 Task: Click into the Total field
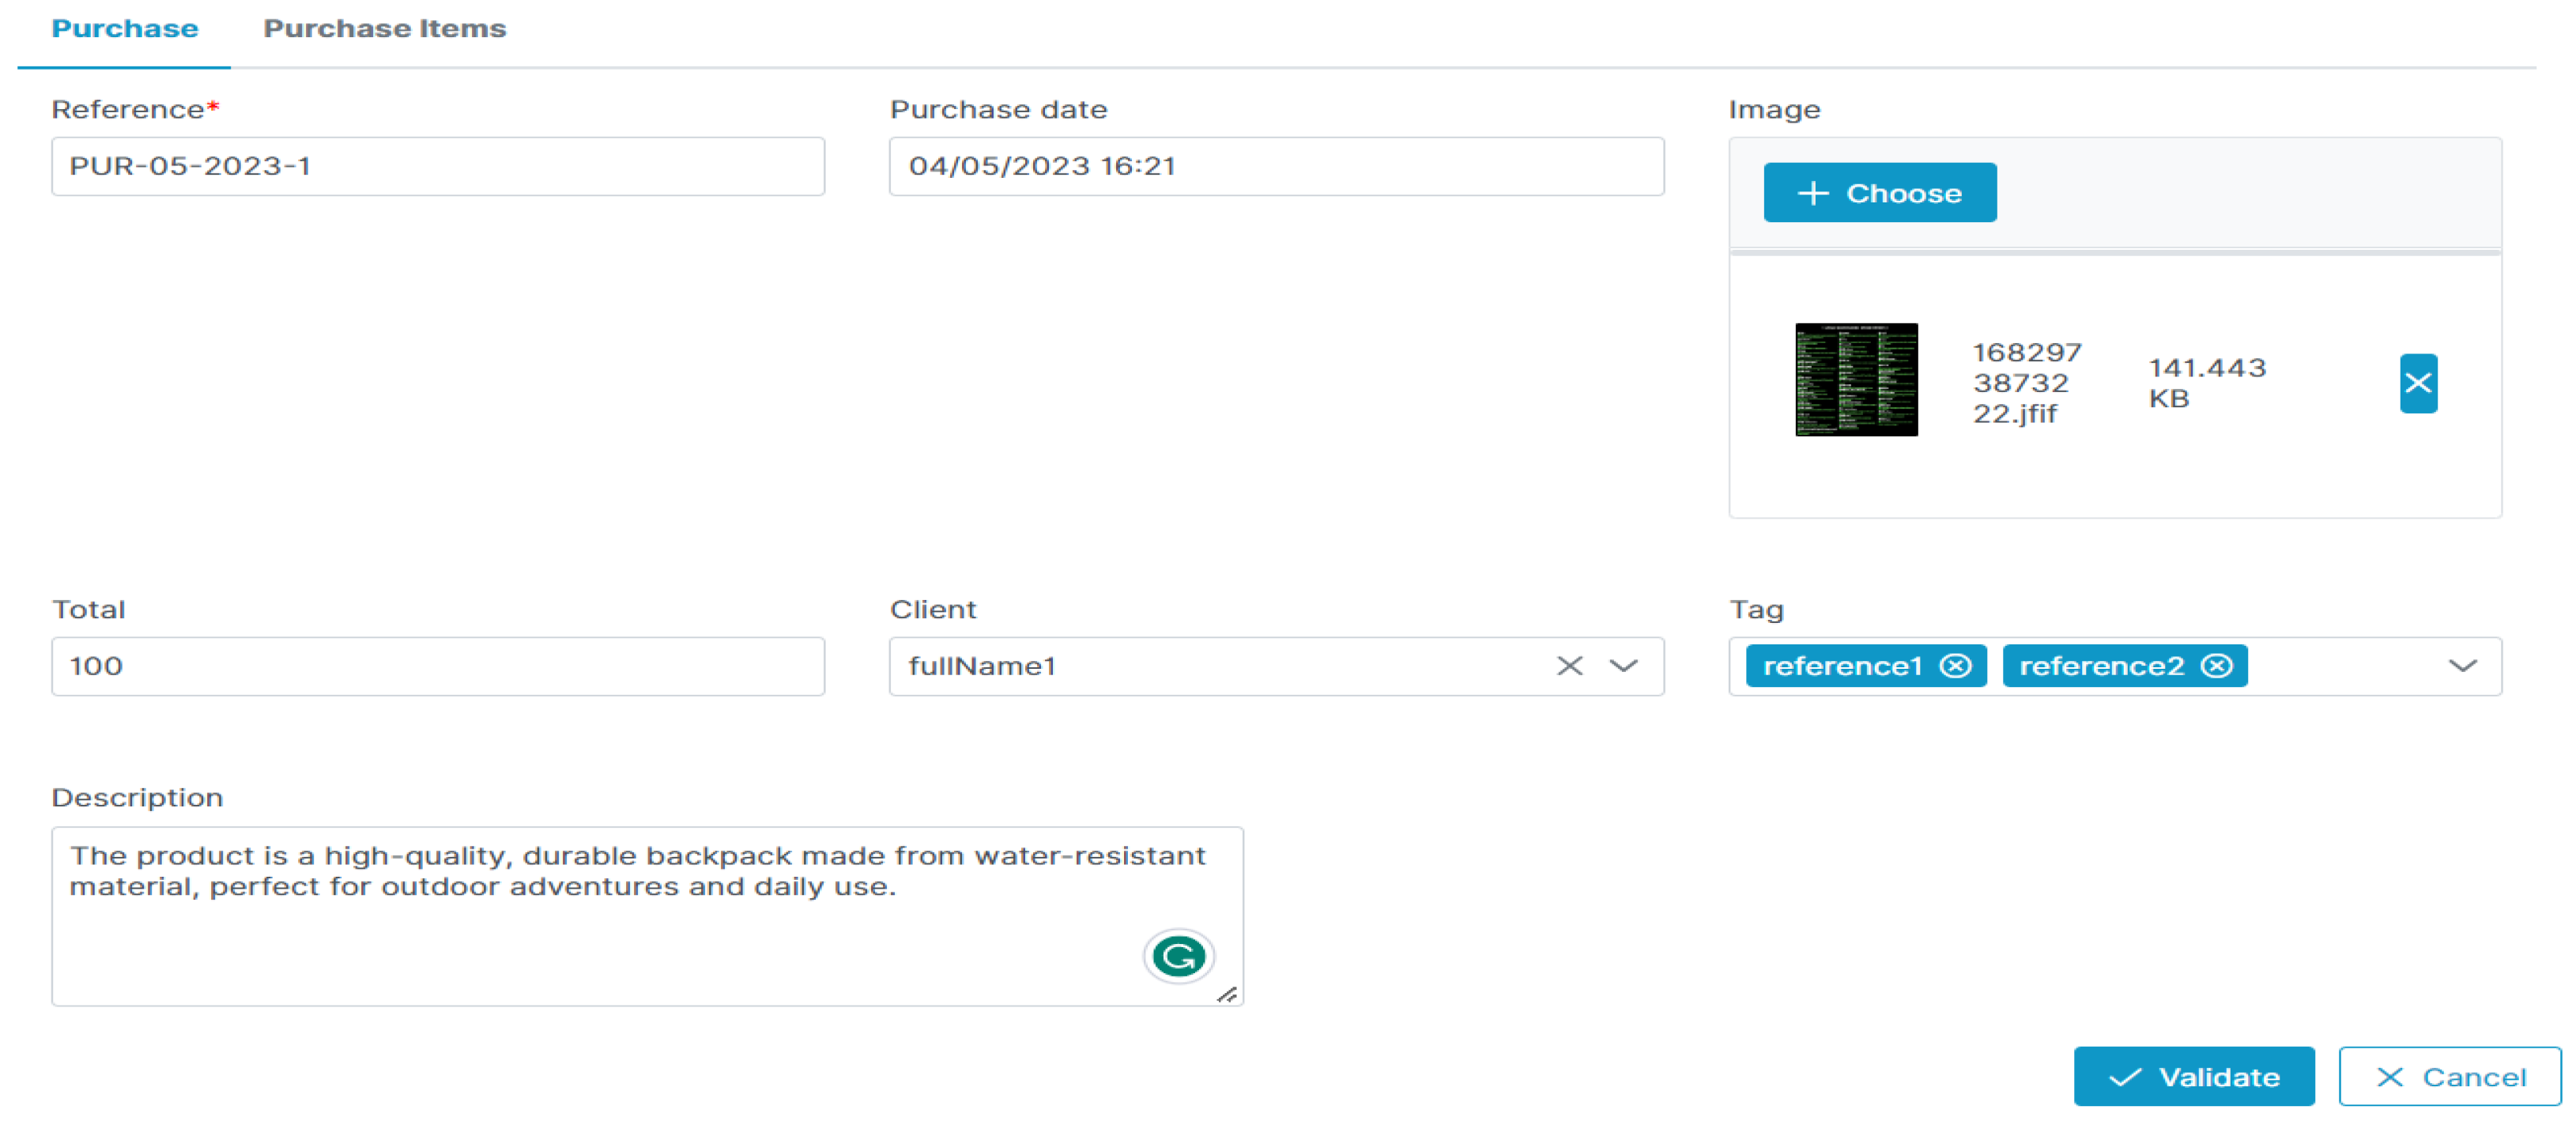point(437,666)
